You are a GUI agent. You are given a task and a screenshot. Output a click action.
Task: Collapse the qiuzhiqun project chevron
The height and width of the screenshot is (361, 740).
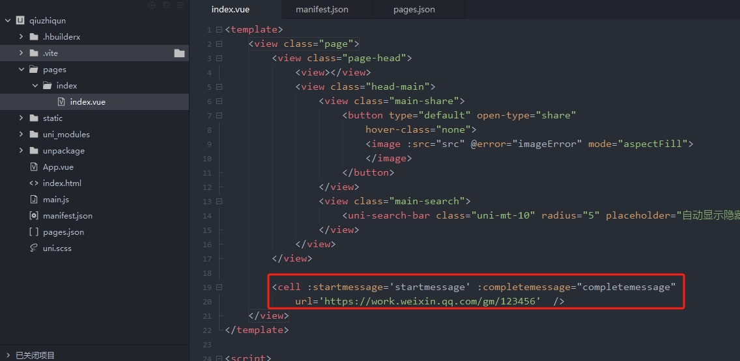click(8, 20)
